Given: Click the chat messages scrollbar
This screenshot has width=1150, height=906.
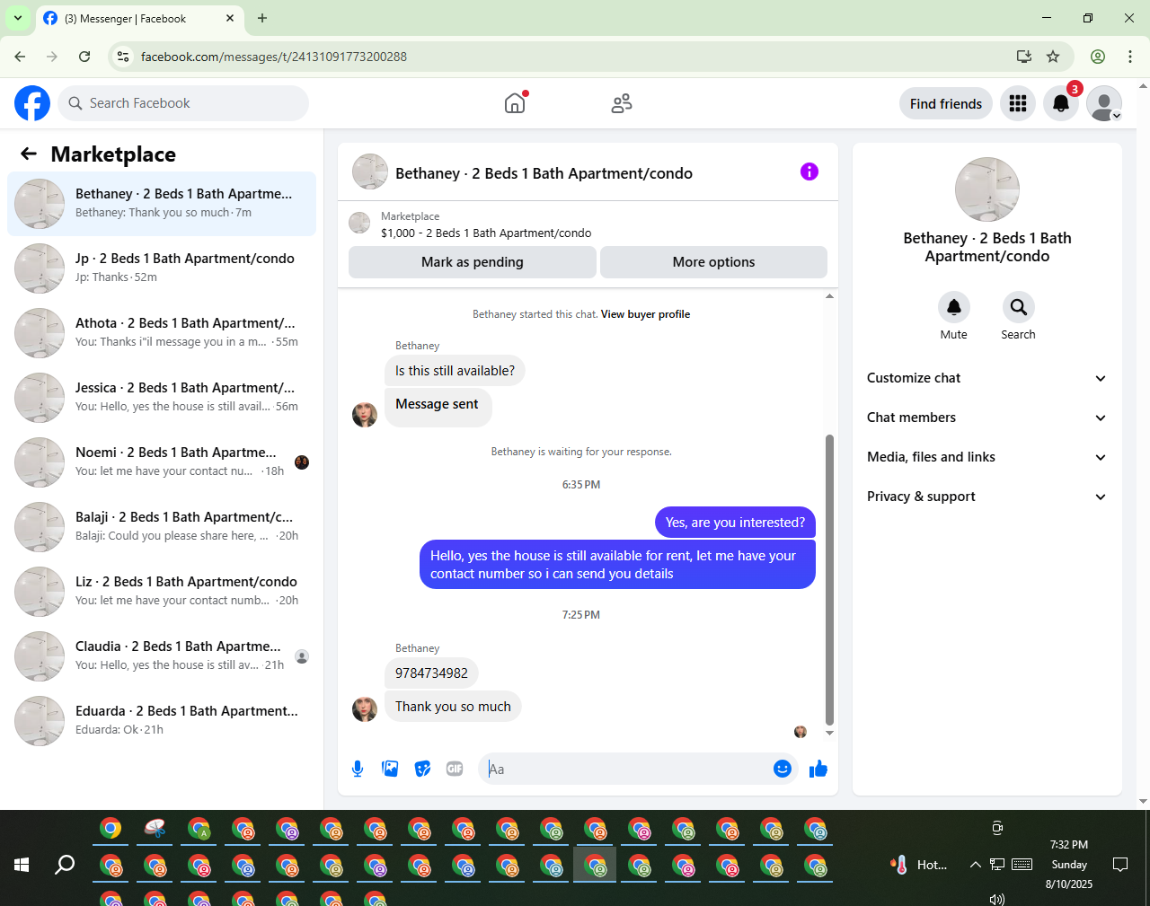Looking at the screenshot, I should (829, 579).
